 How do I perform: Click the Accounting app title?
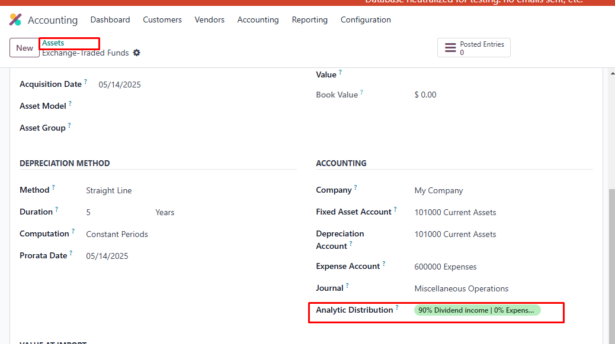(x=53, y=20)
